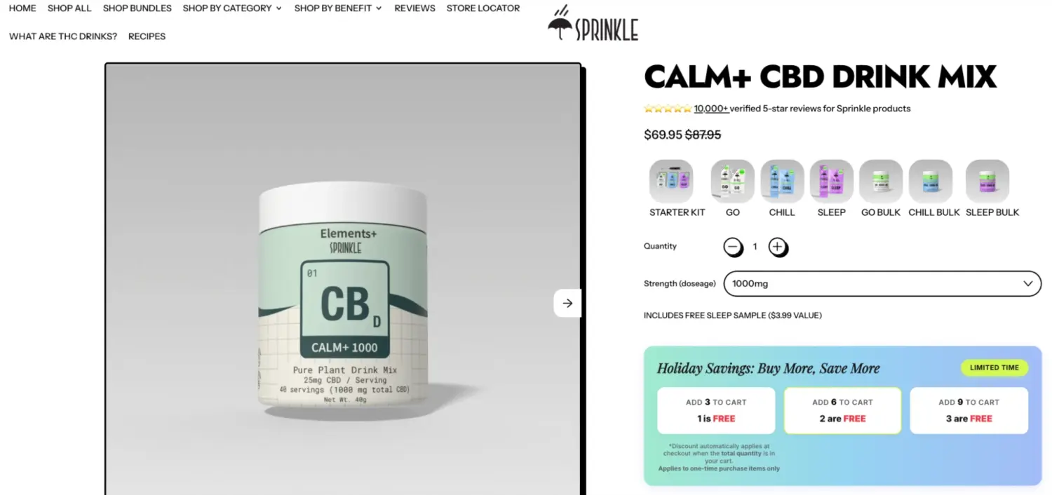Select the GO product variant icon
This screenshot has width=1052, height=495.
coord(733,181)
